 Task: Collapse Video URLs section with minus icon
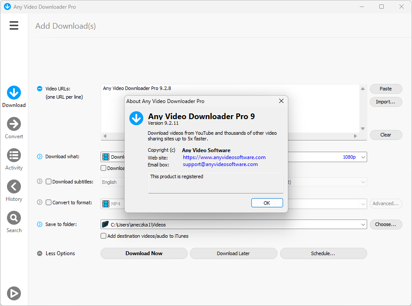click(39, 89)
